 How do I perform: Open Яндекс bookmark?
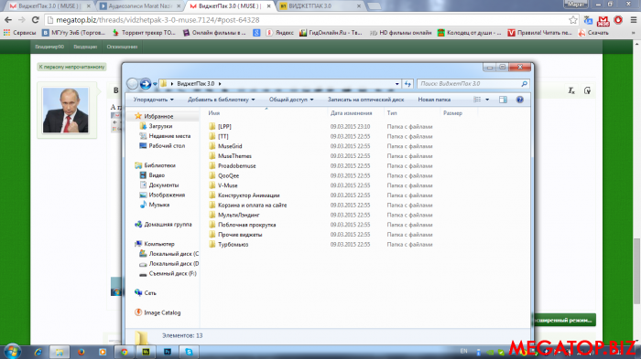[x=280, y=33]
